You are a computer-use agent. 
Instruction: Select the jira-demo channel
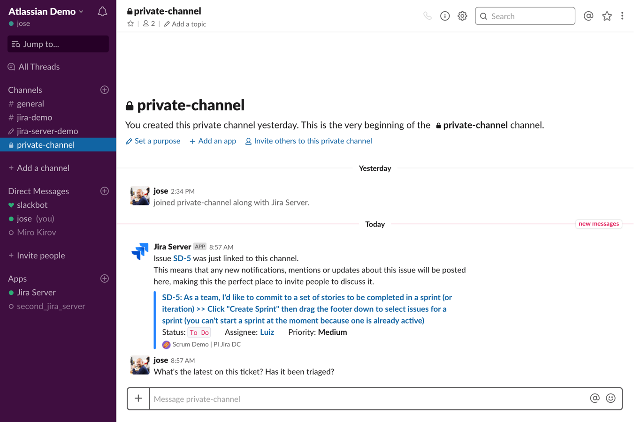[34, 117]
